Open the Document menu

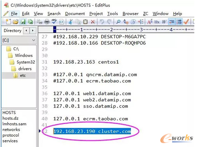point(75,14)
